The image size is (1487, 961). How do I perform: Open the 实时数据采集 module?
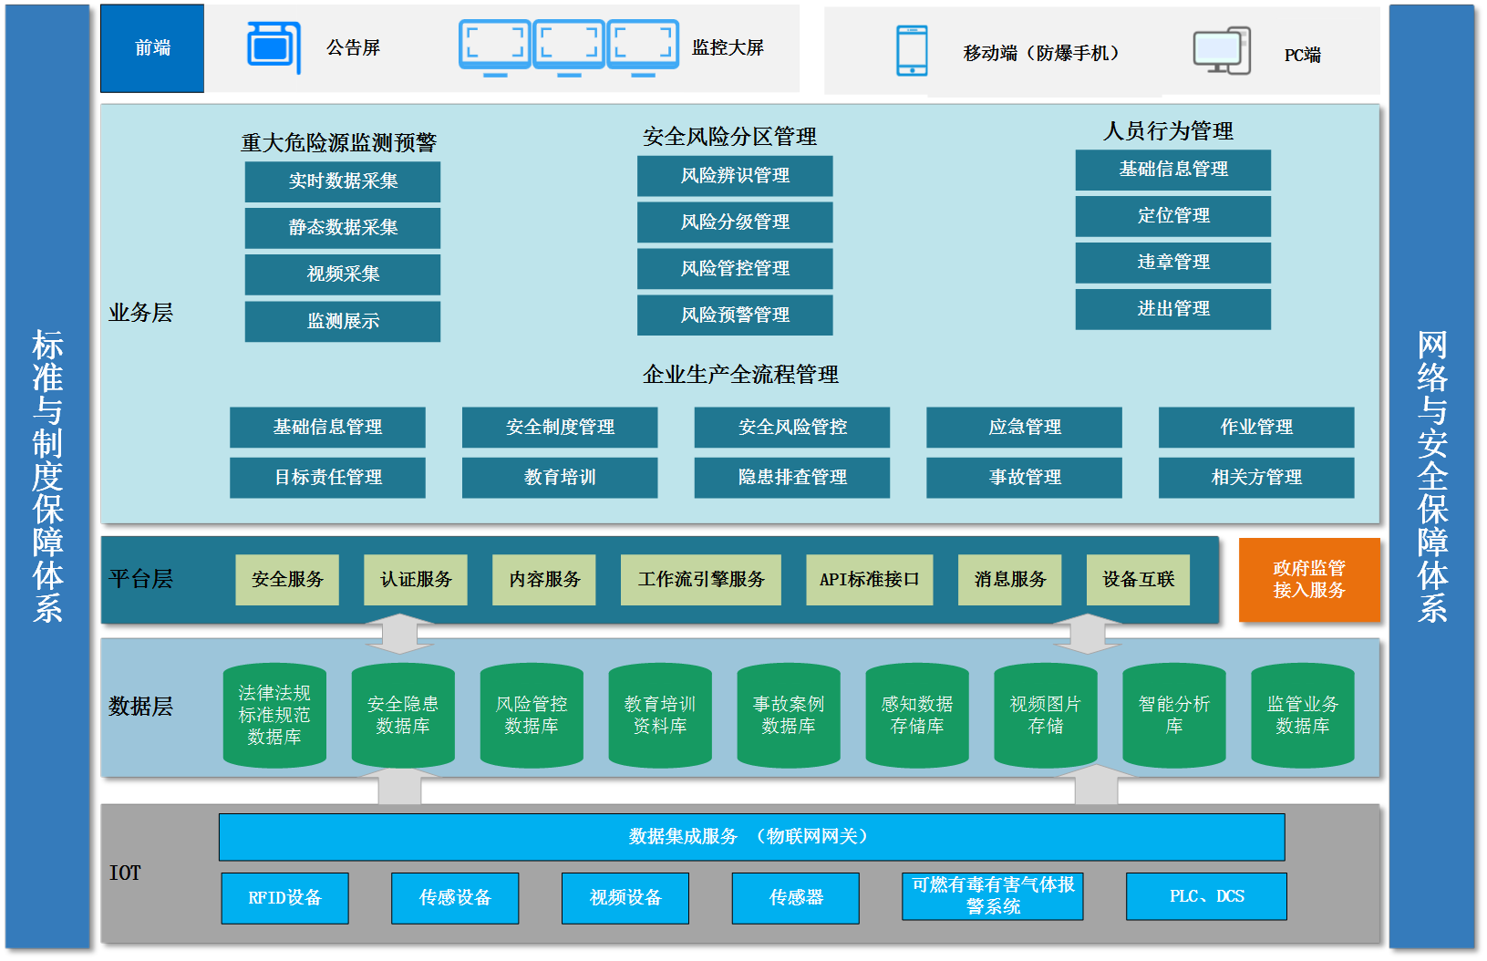click(x=343, y=181)
